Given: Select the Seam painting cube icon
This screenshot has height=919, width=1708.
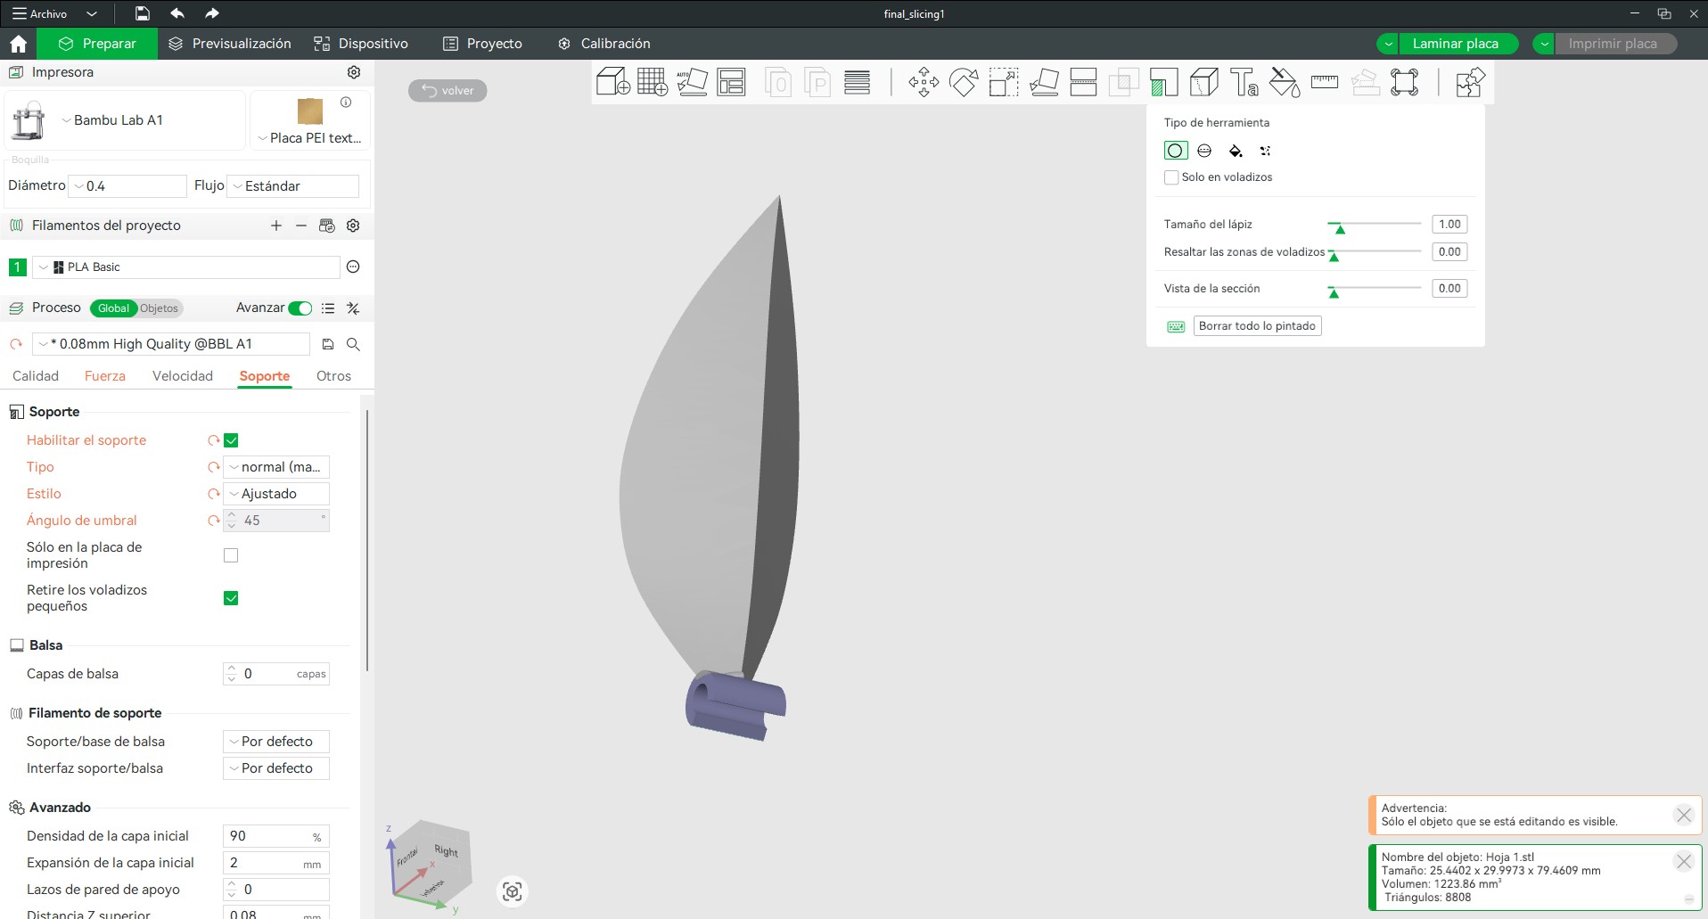Looking at the screenshot, I should (x=1204, y=82).
